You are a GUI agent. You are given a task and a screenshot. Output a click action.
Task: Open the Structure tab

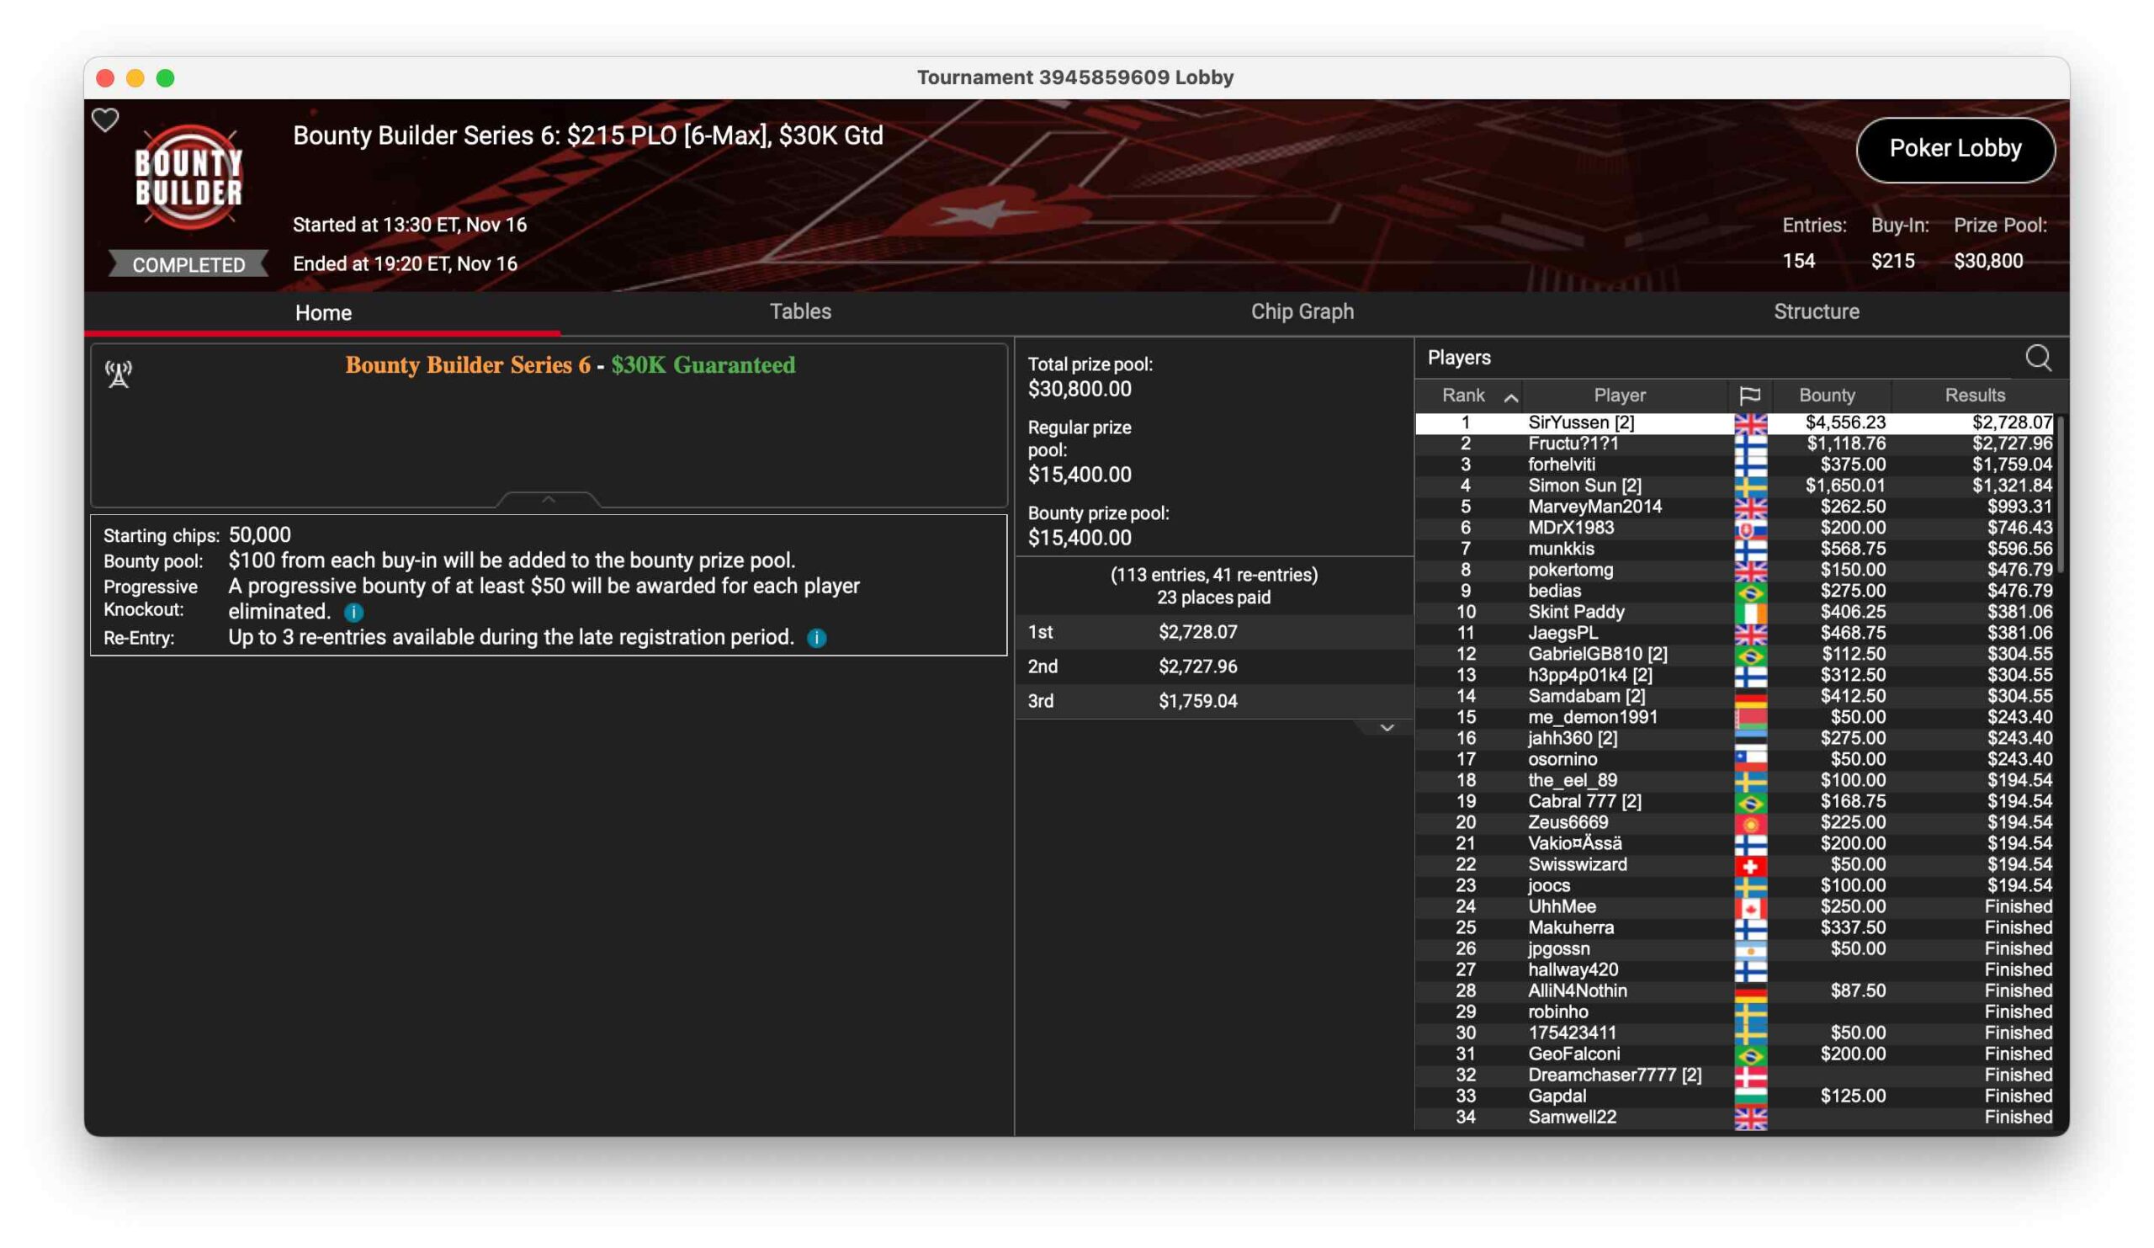click(1816, 312)
